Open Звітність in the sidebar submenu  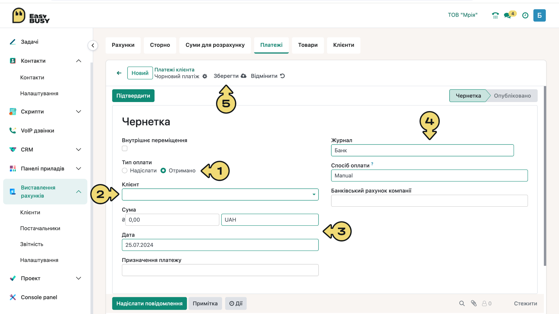coord(32,244)
